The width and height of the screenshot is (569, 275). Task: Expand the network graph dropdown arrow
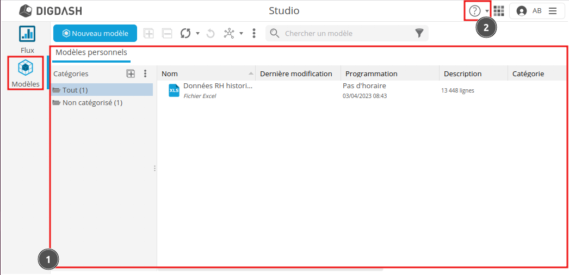pos(241,34)
